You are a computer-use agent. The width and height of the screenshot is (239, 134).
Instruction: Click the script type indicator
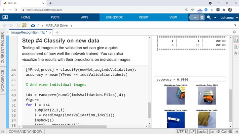coord(202,132)
